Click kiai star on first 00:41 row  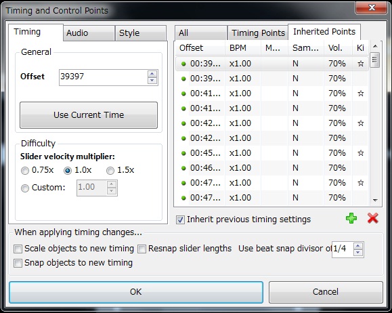360,93
